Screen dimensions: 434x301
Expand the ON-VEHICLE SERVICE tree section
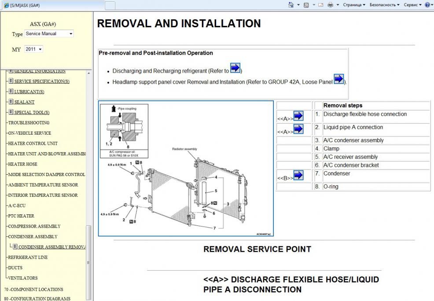(29, 133)
